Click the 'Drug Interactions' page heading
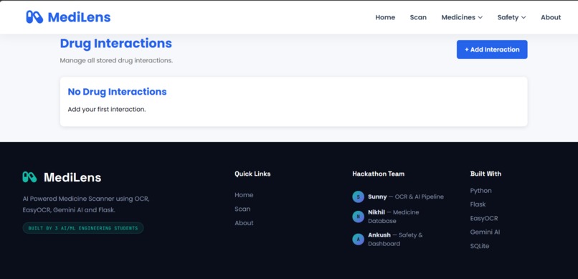The image size is (578, 279). point(115,44)
